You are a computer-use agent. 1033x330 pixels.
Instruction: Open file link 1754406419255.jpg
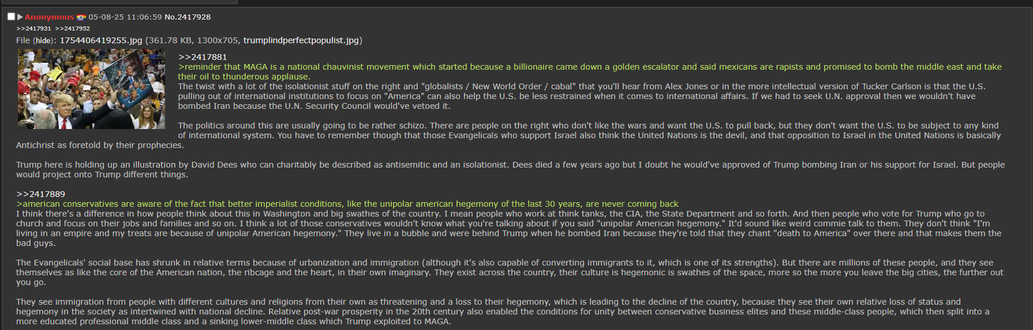[101, 40]
